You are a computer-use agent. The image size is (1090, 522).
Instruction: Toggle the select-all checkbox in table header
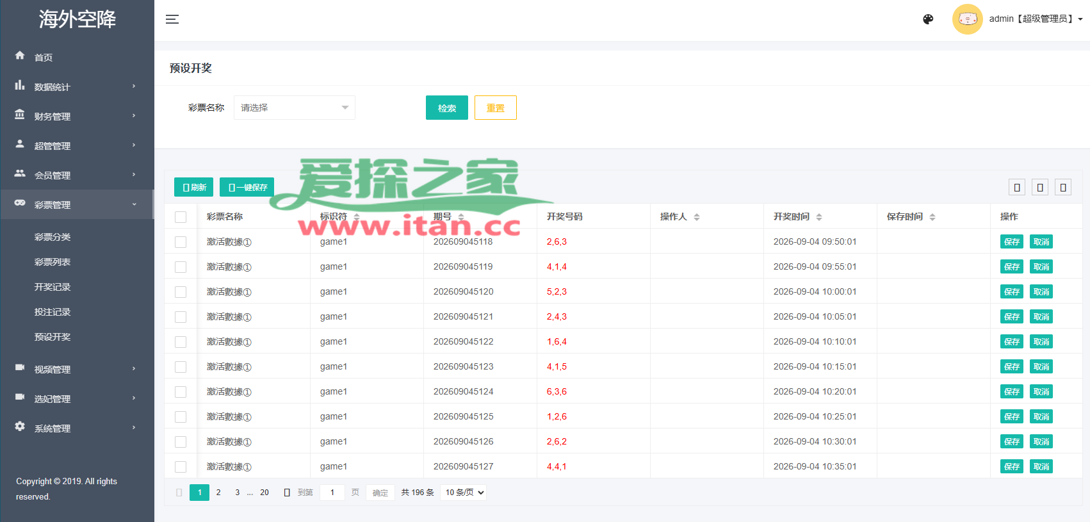click(181, 217)
